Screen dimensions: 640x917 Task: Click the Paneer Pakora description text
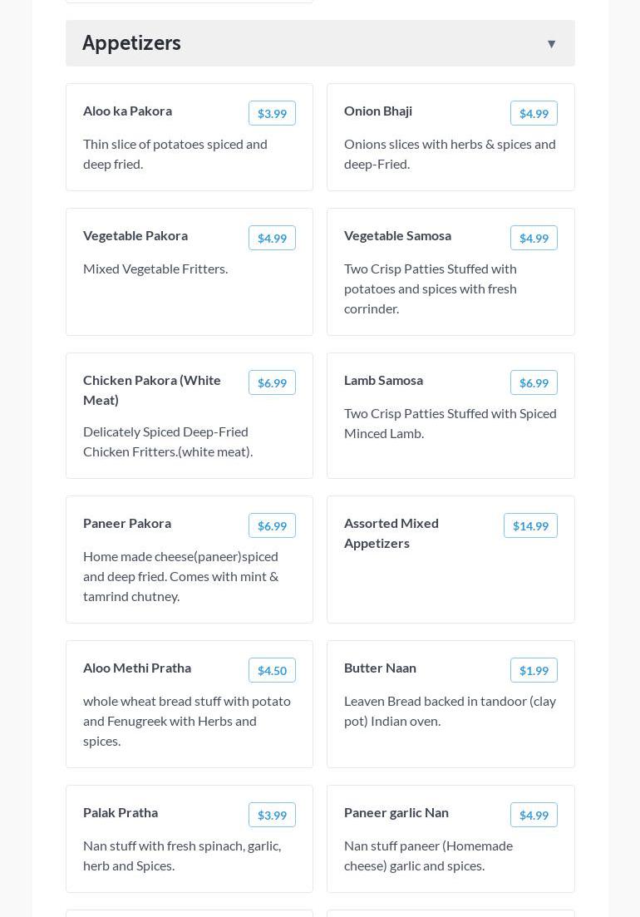click(180, 576)
